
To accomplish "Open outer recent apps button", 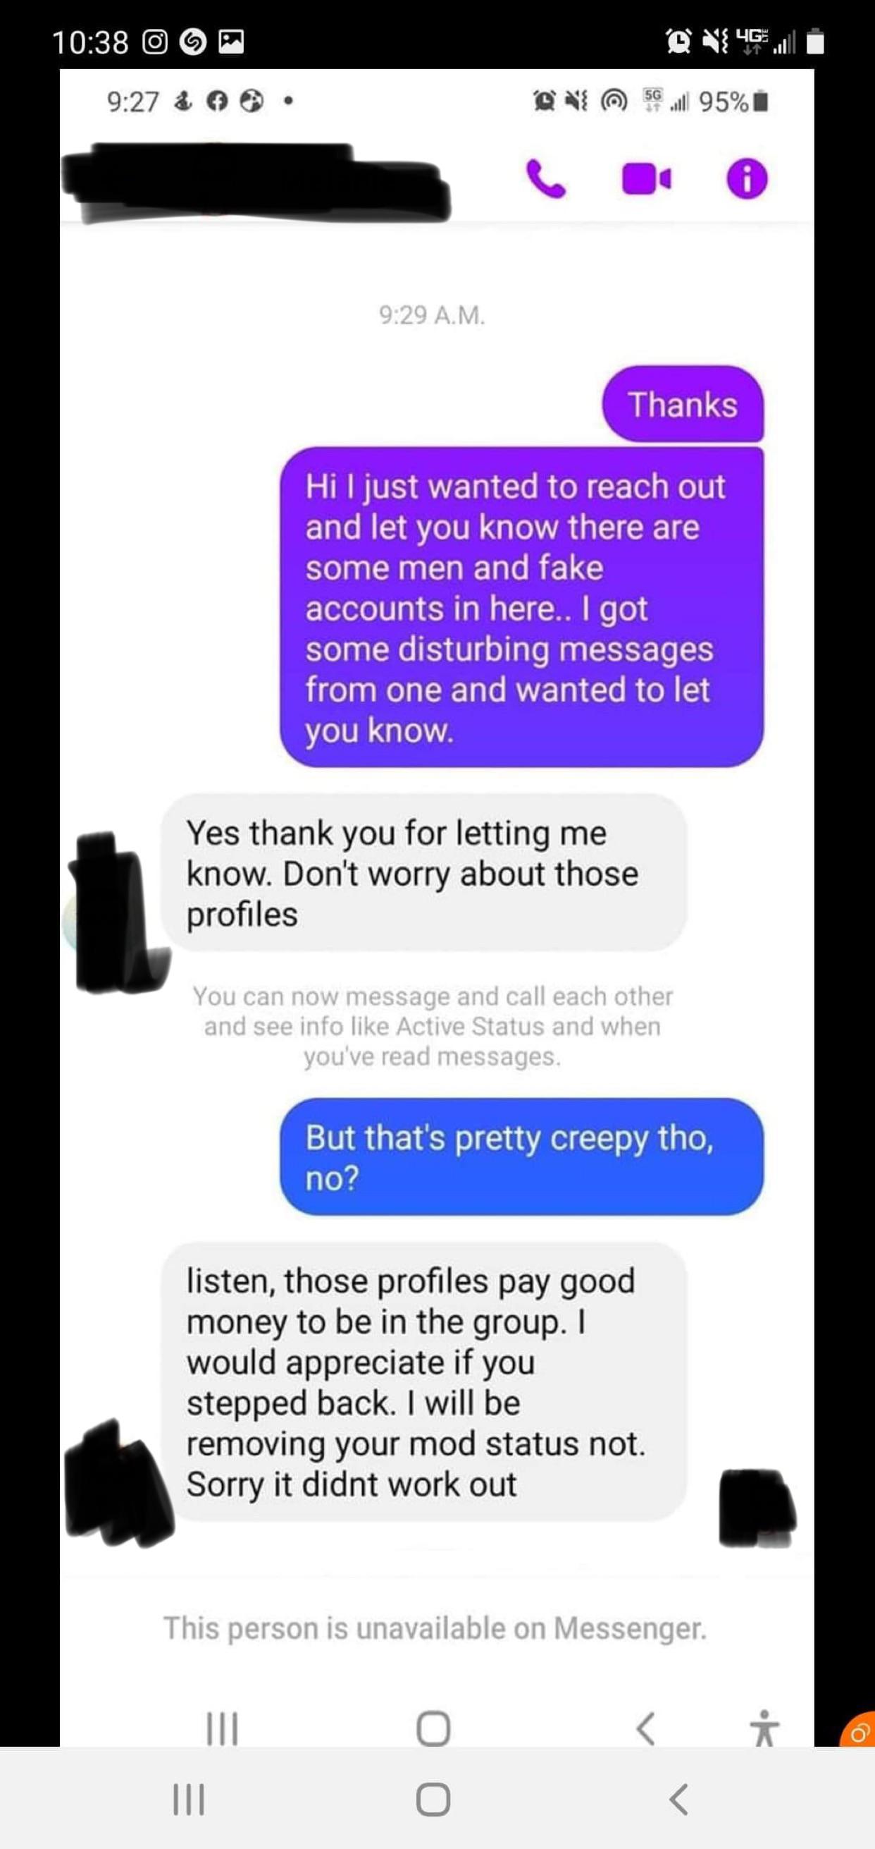I will pos(189,1800).
